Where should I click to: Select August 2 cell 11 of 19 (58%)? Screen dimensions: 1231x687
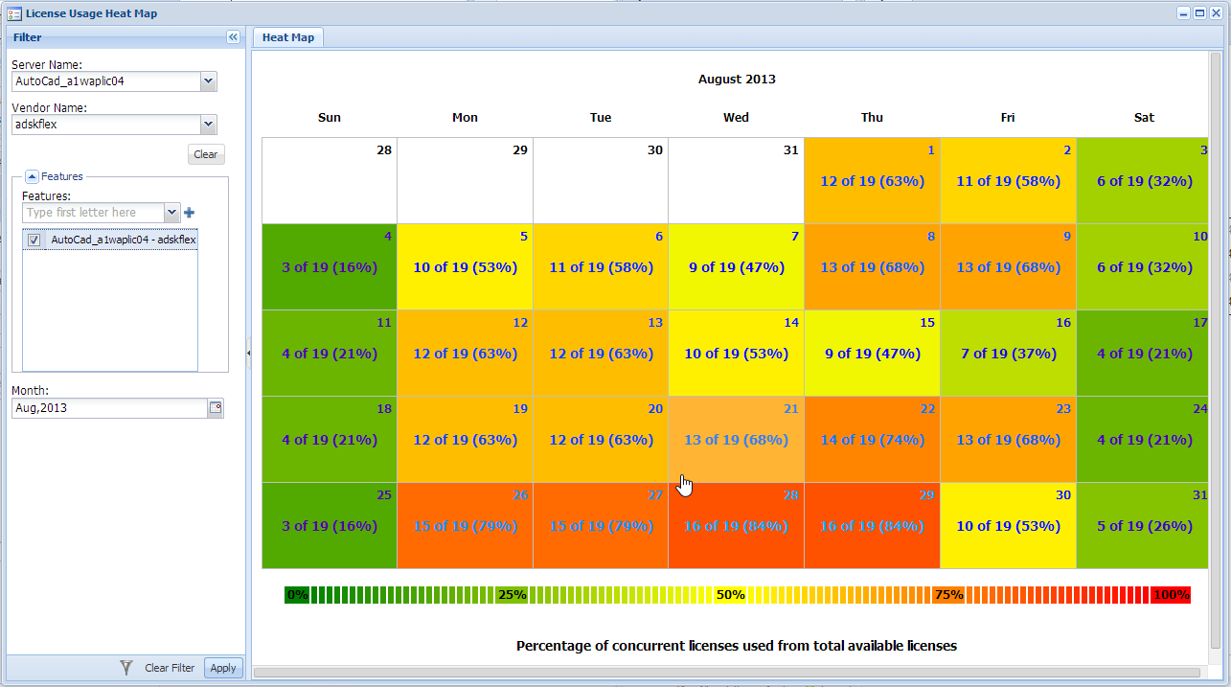coord(1008,181)
